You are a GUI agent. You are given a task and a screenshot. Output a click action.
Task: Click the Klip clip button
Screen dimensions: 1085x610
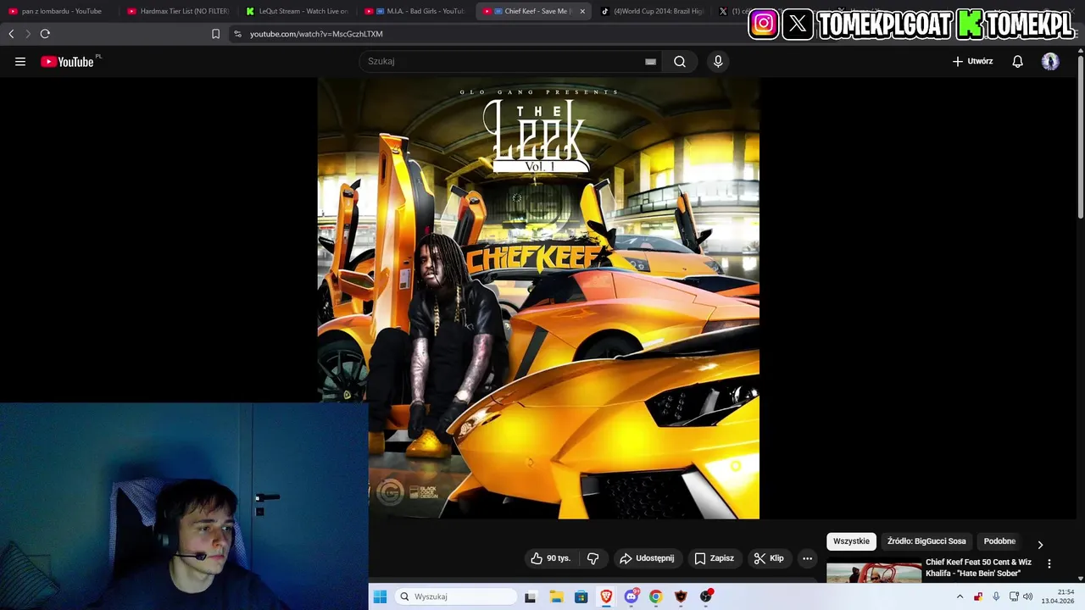tap(770, 558)
